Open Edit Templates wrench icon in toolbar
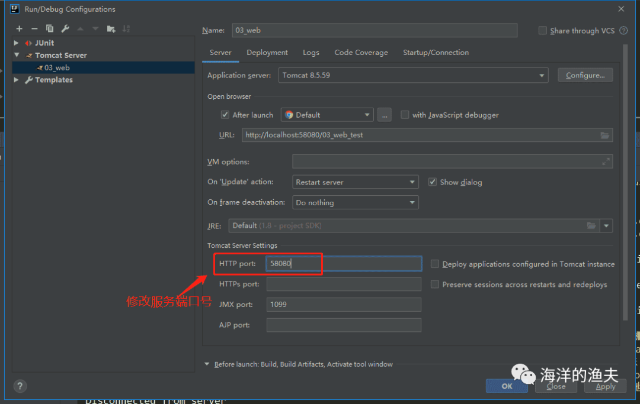640x404 pixels. pos(65,28)
